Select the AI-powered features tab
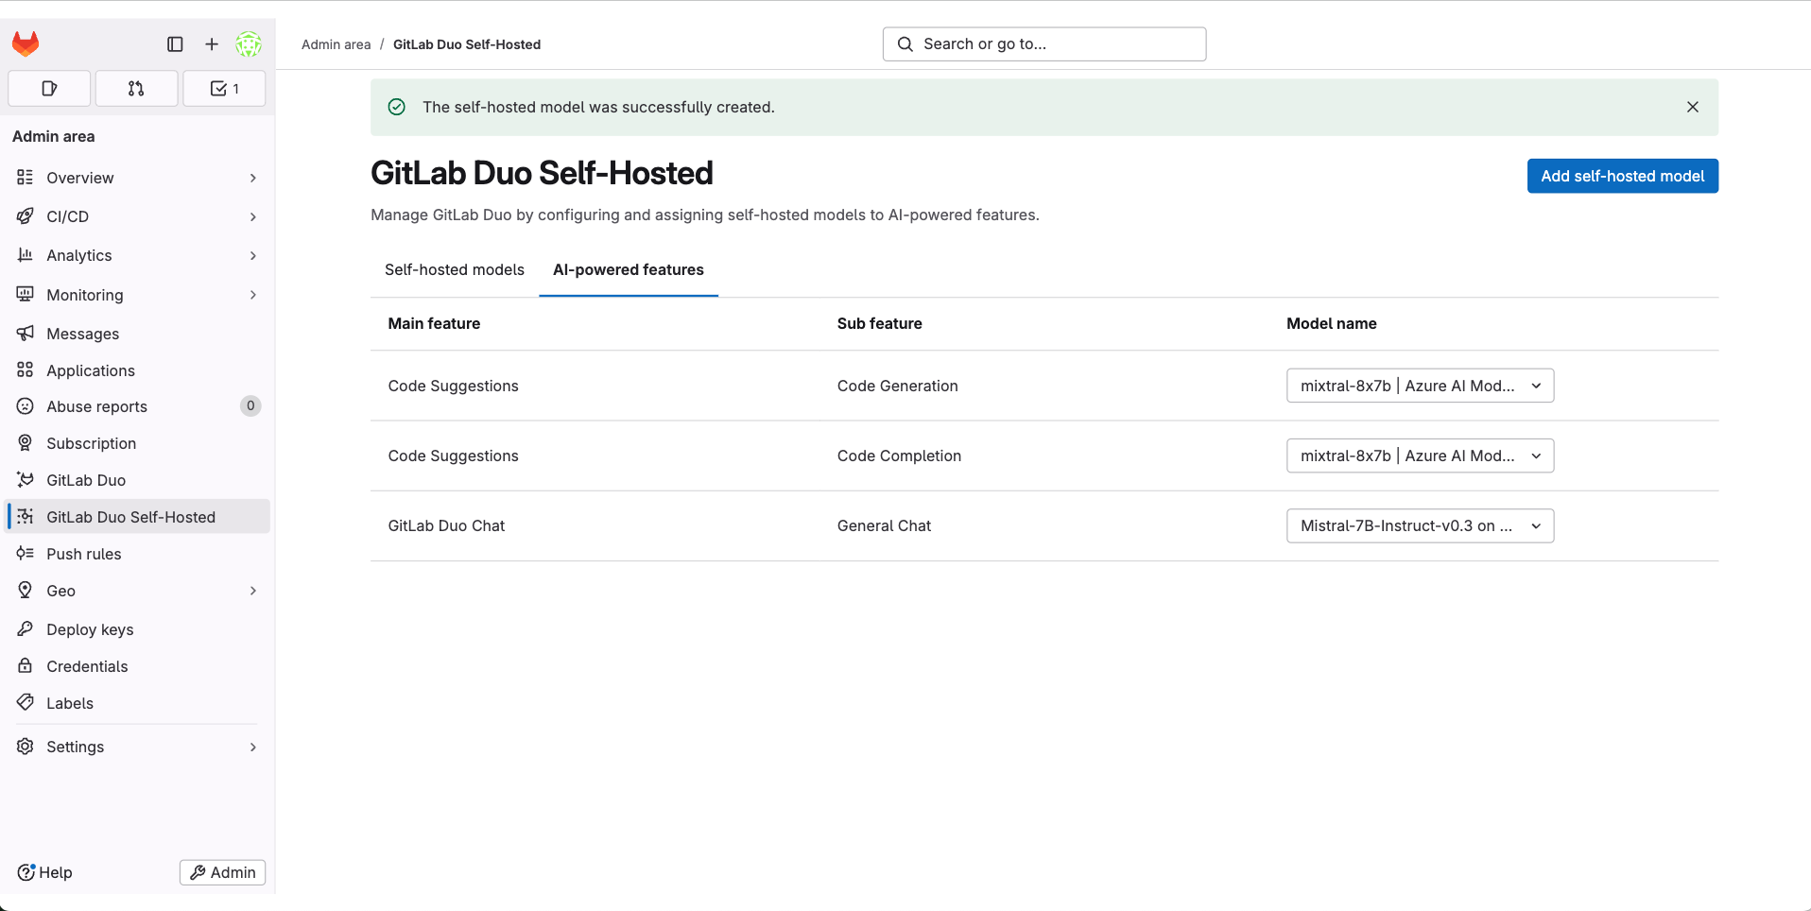1811x911 pixels. click(629, 269)
